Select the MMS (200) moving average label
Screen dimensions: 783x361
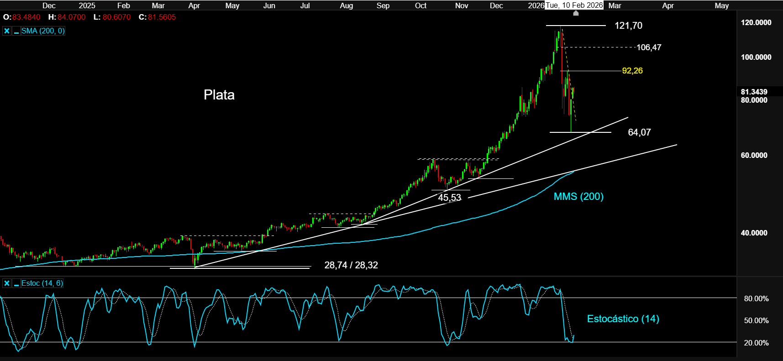[x=578, y=197]
